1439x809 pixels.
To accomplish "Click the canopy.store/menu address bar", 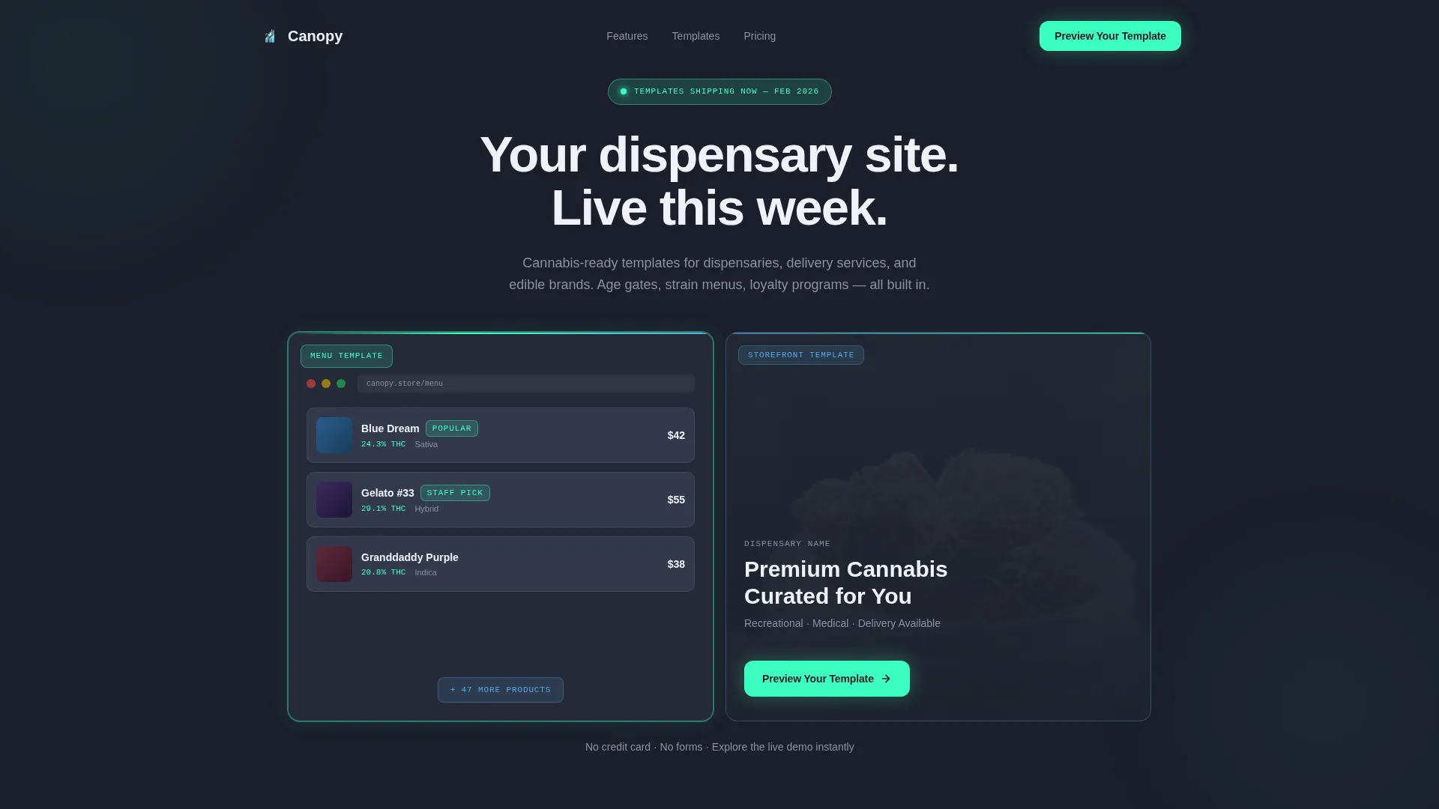I will [526, 384].
